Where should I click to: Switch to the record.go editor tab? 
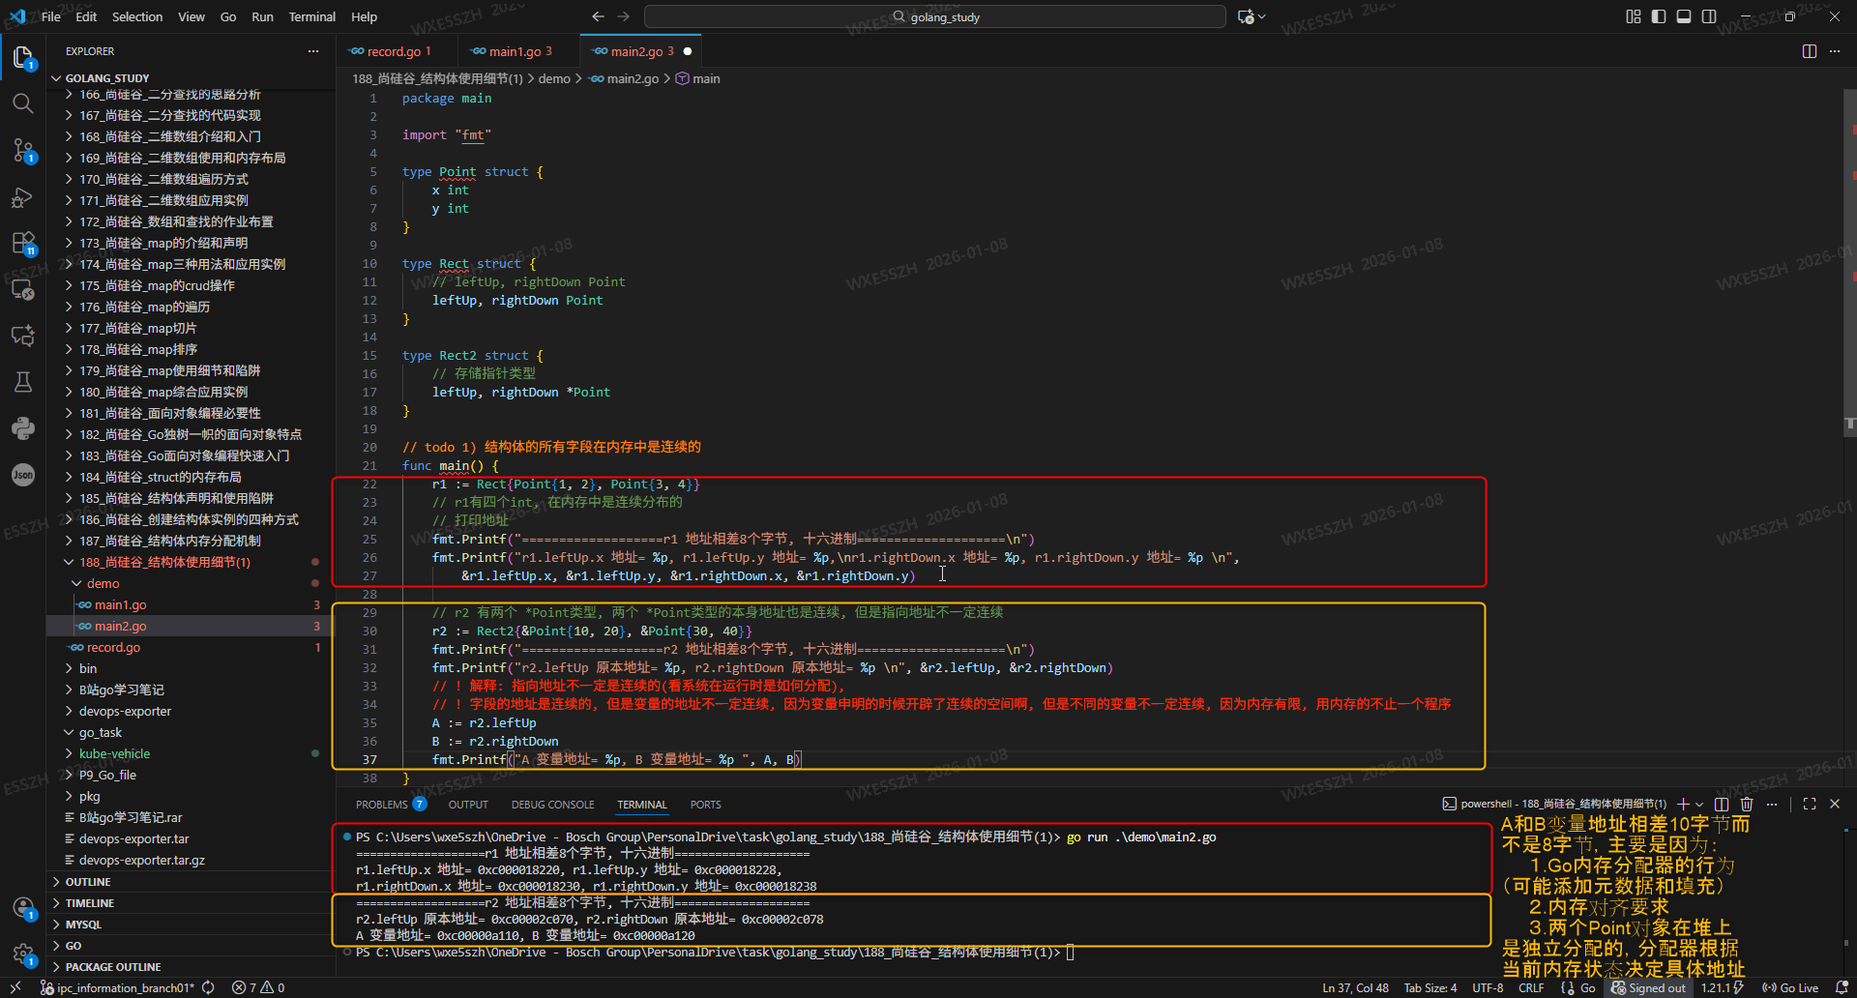pyautogui.click(x=395, y=51)
